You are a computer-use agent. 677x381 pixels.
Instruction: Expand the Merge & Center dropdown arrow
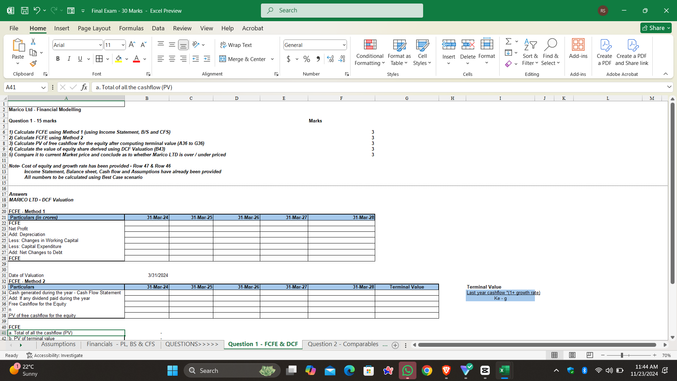(x=272, y=59)
